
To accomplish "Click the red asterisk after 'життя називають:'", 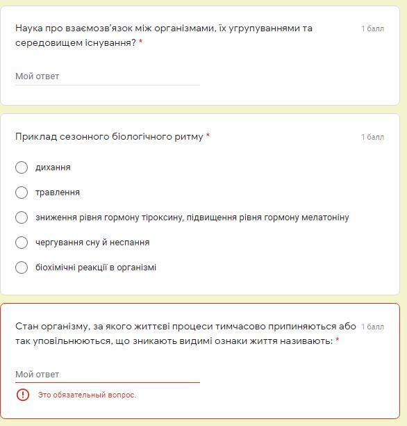I will pos(338,340).
